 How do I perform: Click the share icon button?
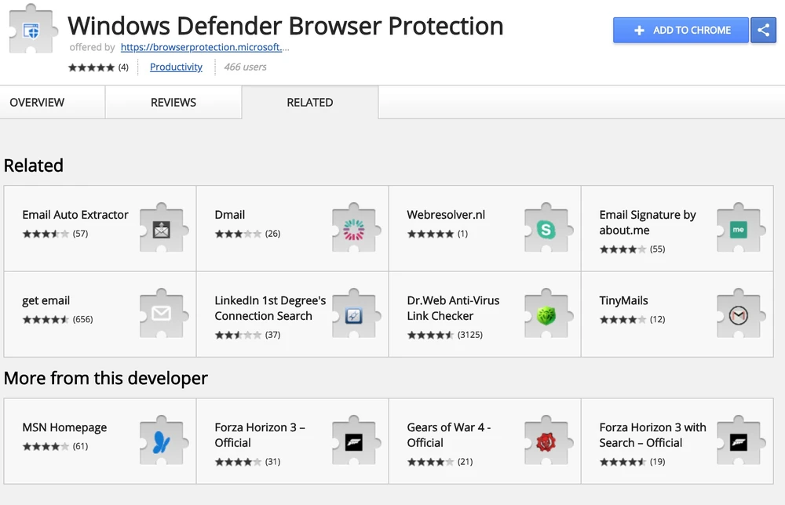point(763,30)
